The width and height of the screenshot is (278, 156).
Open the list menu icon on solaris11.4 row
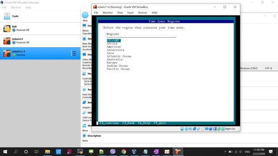pos(73,53)
